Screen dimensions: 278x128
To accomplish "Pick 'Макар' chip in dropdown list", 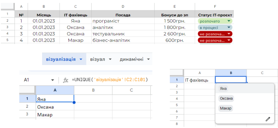I will point(226,108).
